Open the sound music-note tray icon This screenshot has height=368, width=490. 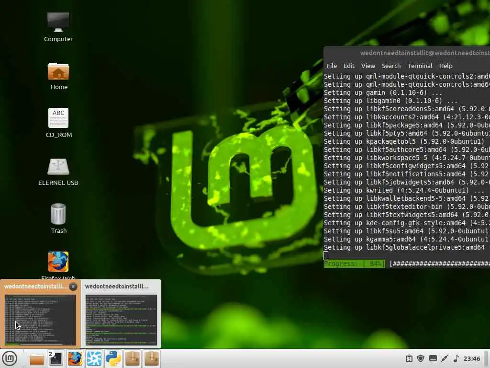[x=456, y=358]
